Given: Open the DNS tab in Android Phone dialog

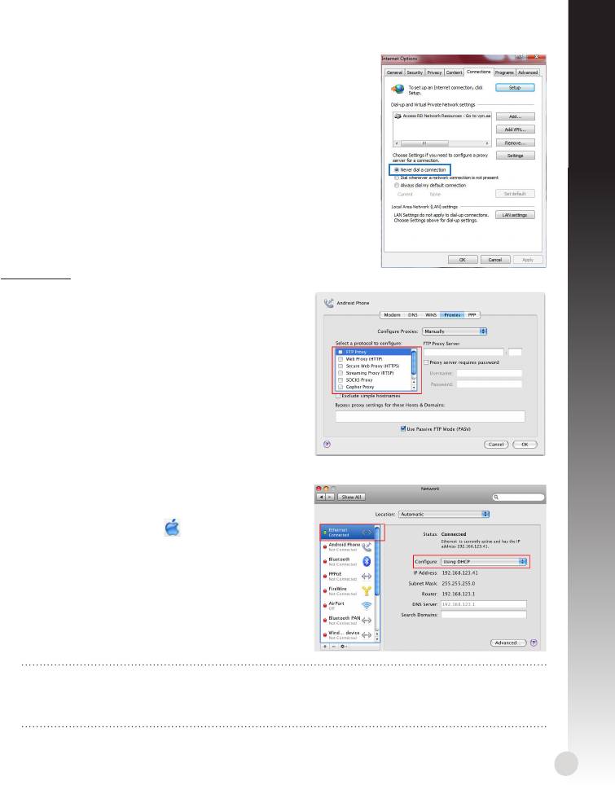Looking at the screenshot, I should point(411,314).
